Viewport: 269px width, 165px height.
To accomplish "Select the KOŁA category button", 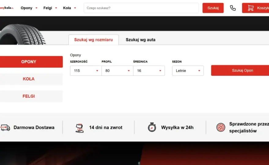I will tap(31, 79).
